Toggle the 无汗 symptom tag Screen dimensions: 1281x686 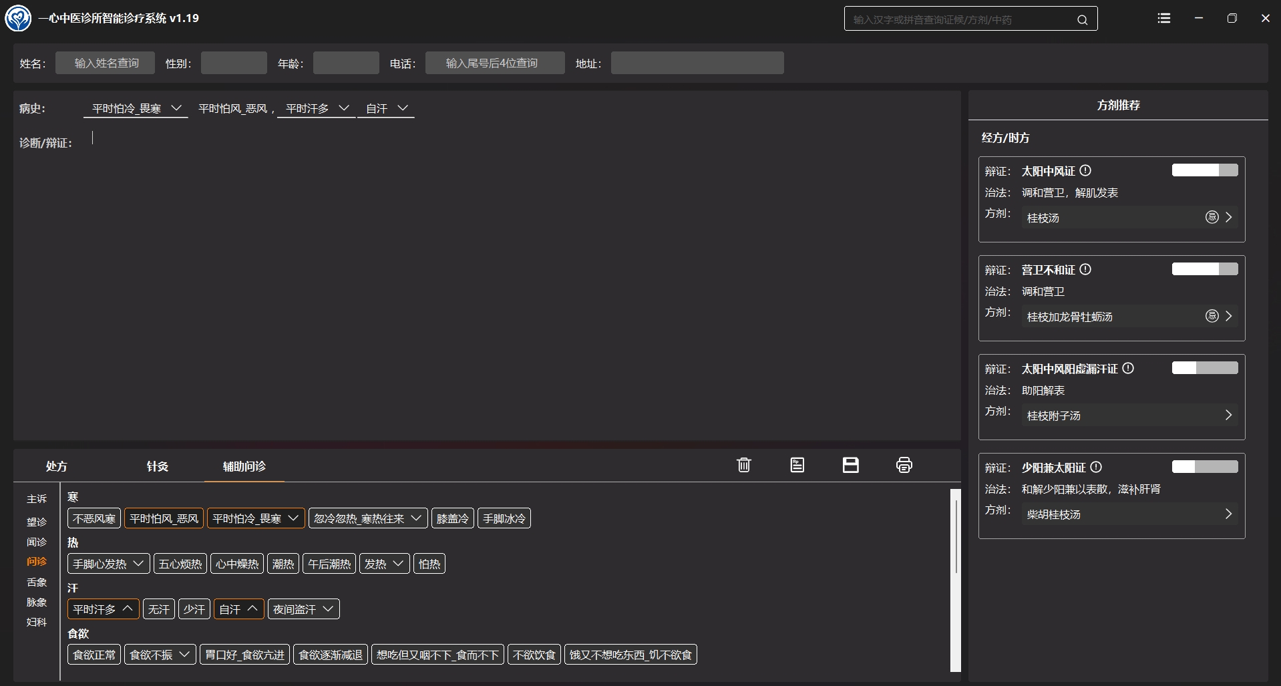point(159,609)
